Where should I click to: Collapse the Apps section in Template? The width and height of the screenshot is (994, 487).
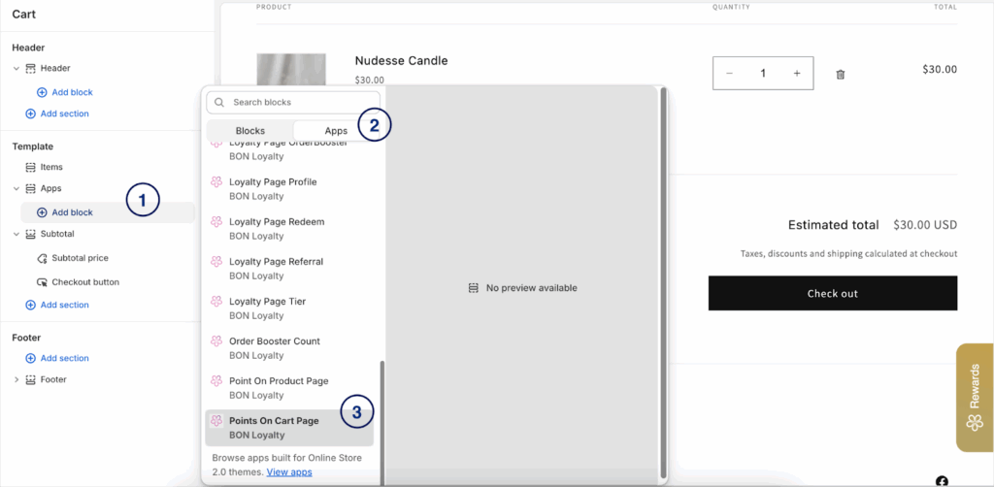pos(17,188)
